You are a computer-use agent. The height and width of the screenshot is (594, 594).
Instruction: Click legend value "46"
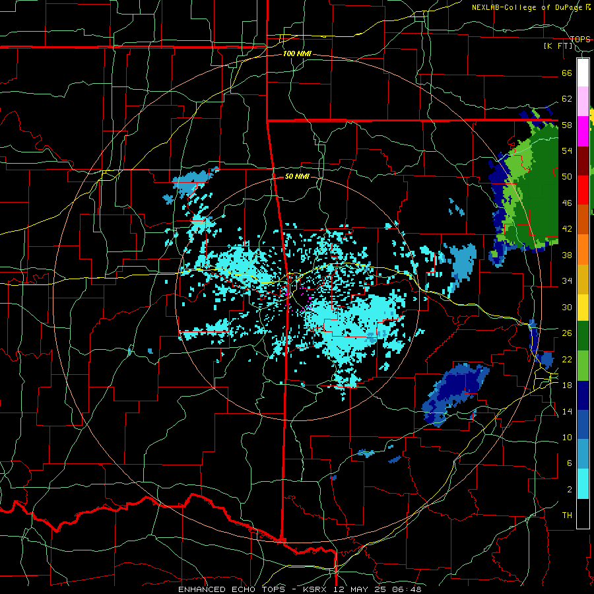pyautogui.click(x=567, y=203)
